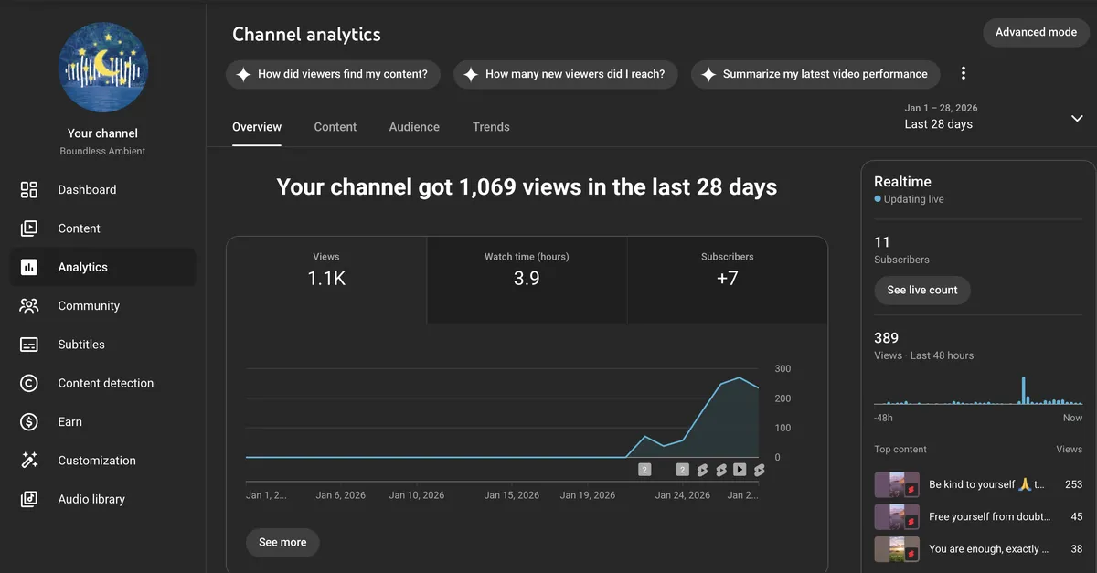Click a Shorts publish marker on the chart
1097x573 pixels.
pyautogui.click(x=702, y=469)
